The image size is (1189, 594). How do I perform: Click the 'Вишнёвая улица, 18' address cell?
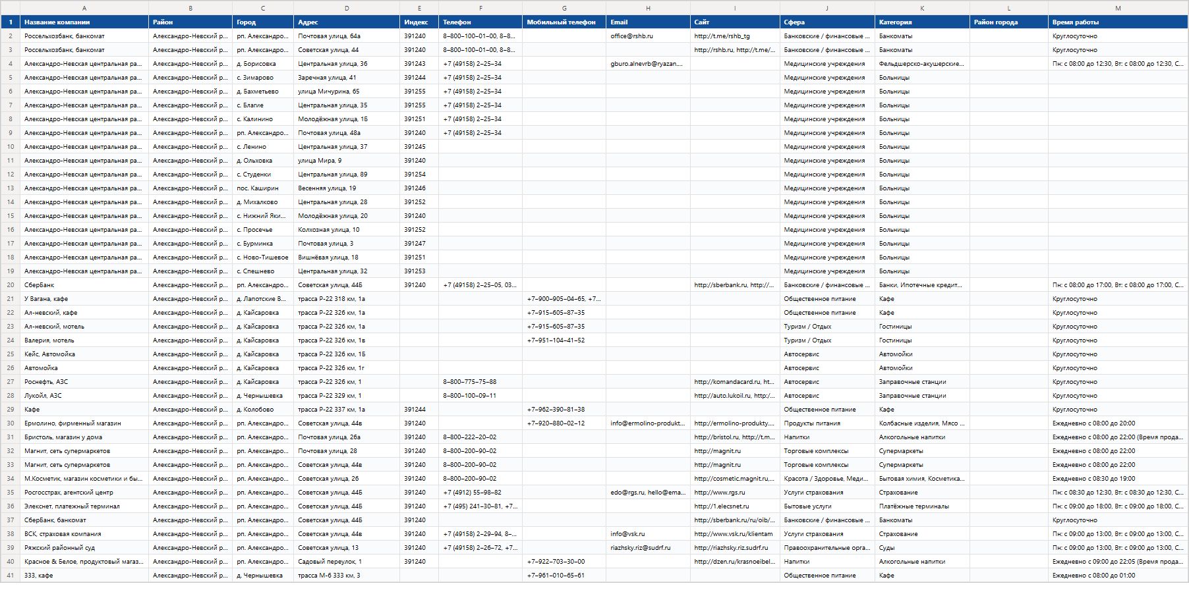click(x=347, y=257)
